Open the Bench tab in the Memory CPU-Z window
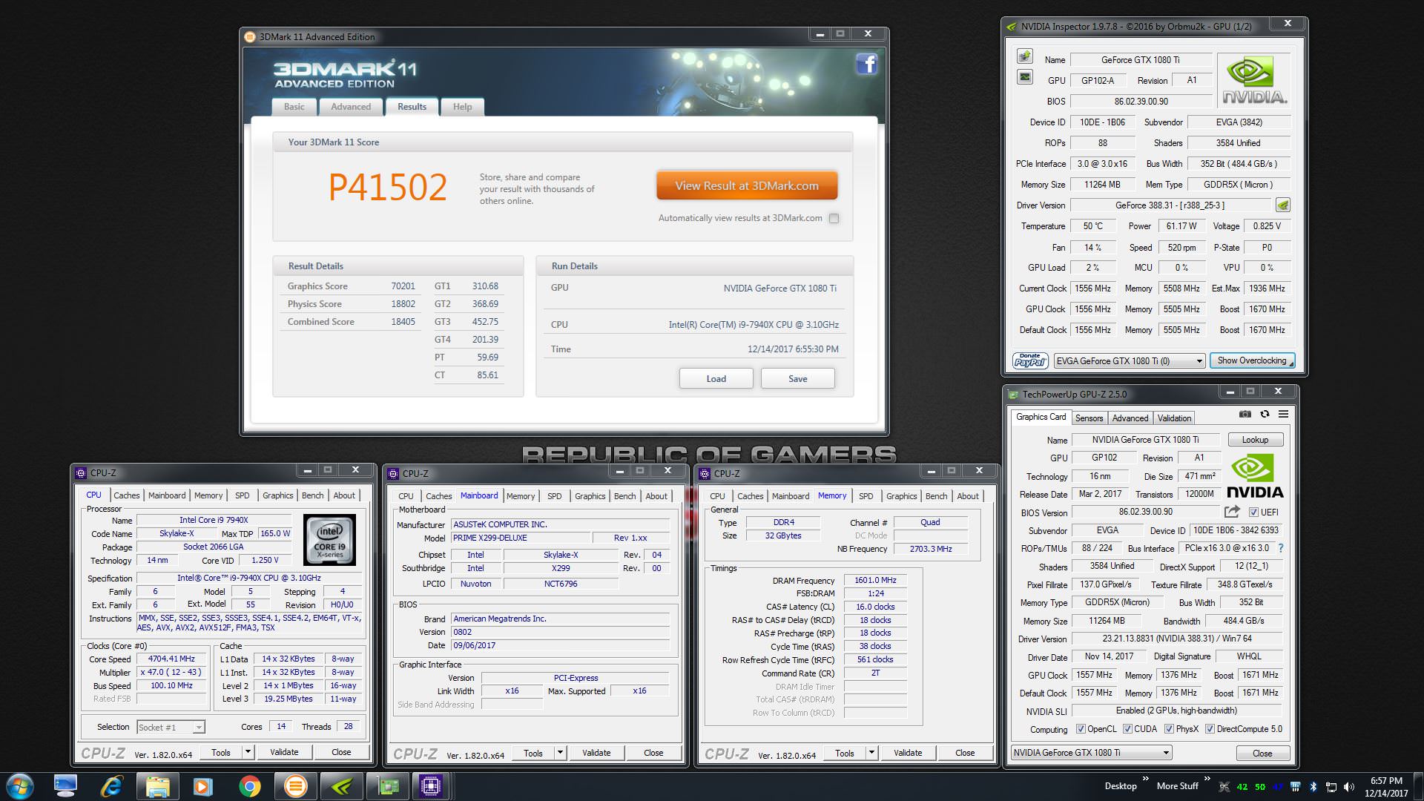The height and width of the screenshot is (801, 1424). pyautogui.click(x=936, y=496)
